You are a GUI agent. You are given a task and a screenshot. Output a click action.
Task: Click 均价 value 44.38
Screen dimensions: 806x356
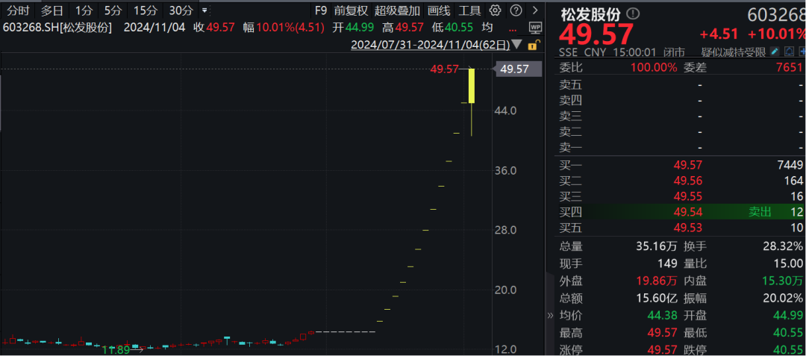pyautogui.click(x=663, y=316)
